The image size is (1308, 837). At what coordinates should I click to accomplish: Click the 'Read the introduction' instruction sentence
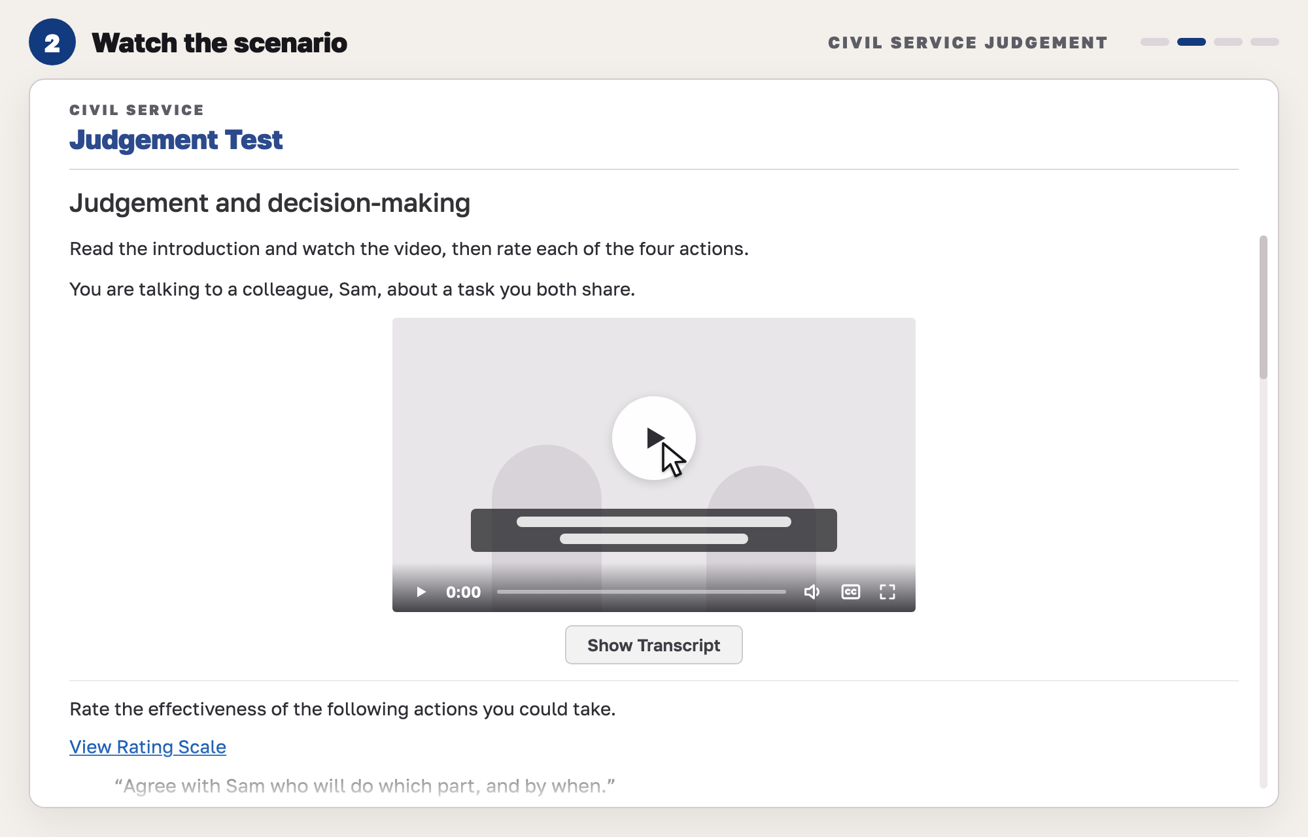[x=409, y=248]
